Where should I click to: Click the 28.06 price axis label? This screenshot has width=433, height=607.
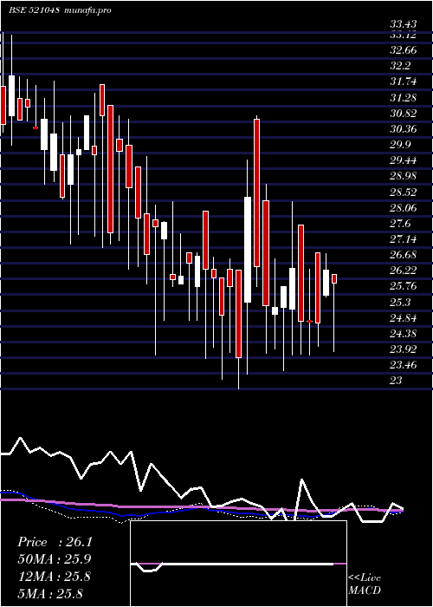click(404, 208)
